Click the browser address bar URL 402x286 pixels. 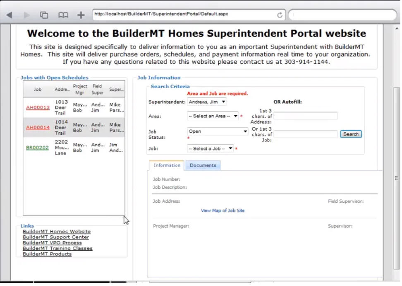[x=161, y=14]
